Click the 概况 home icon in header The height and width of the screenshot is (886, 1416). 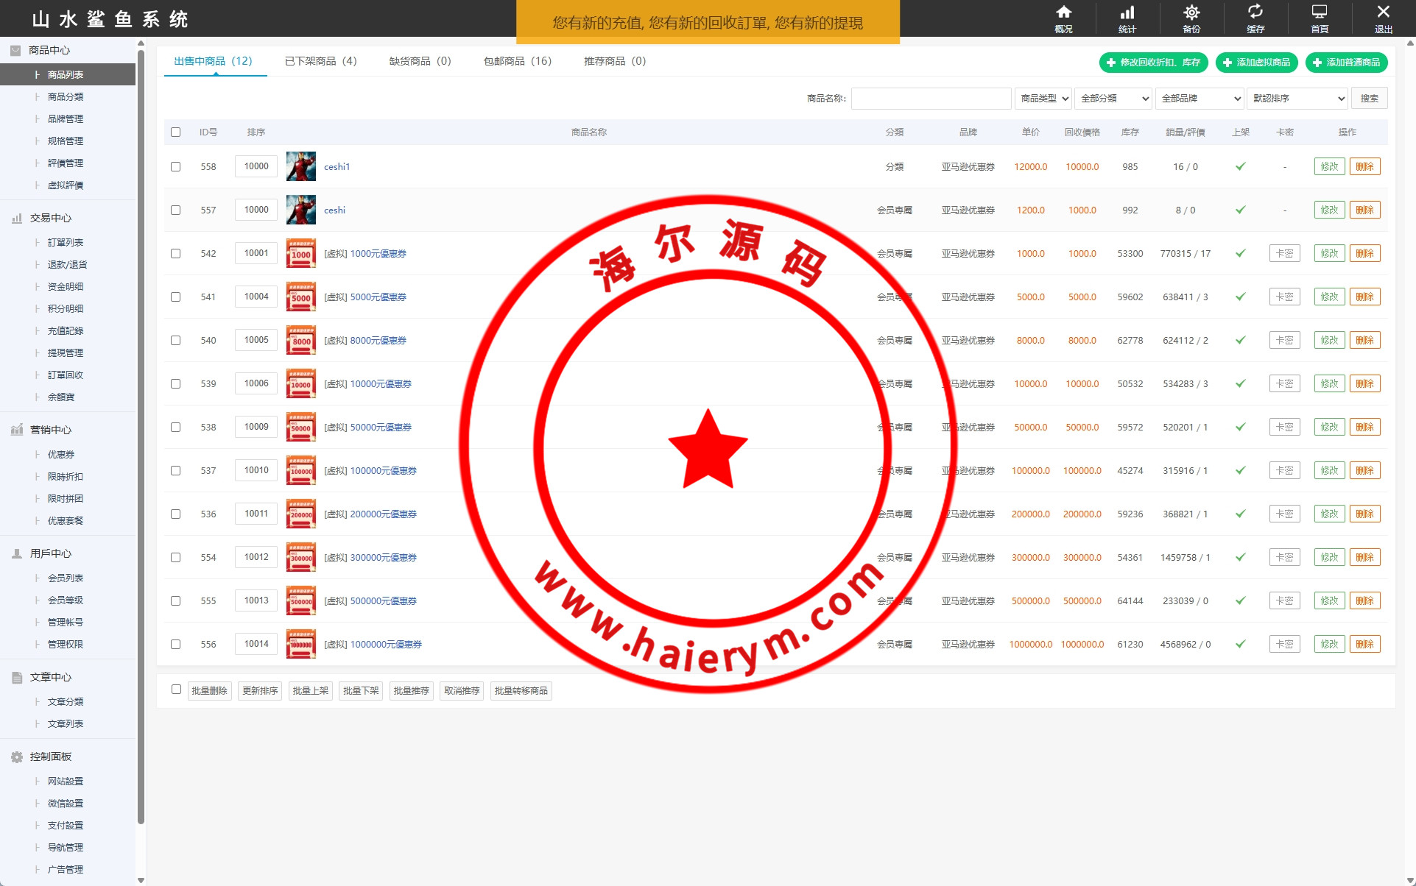coord(1063,13)
